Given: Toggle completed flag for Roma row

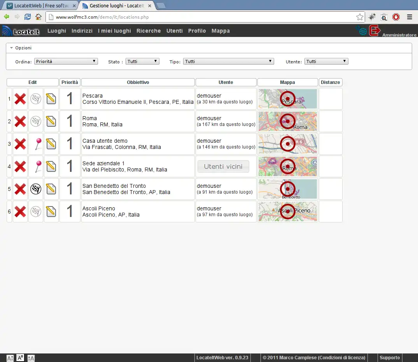Looking at the screenshot, I should coord(36,122).
